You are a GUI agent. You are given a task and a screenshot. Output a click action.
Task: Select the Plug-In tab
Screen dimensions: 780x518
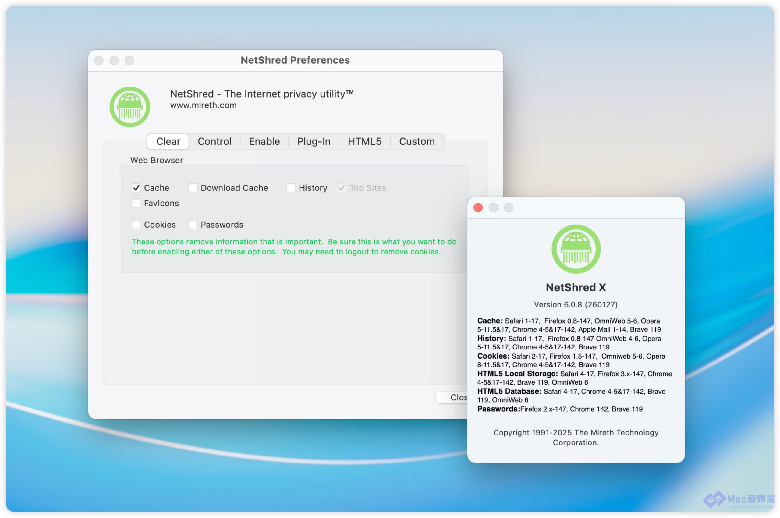[x=314, y=141]
